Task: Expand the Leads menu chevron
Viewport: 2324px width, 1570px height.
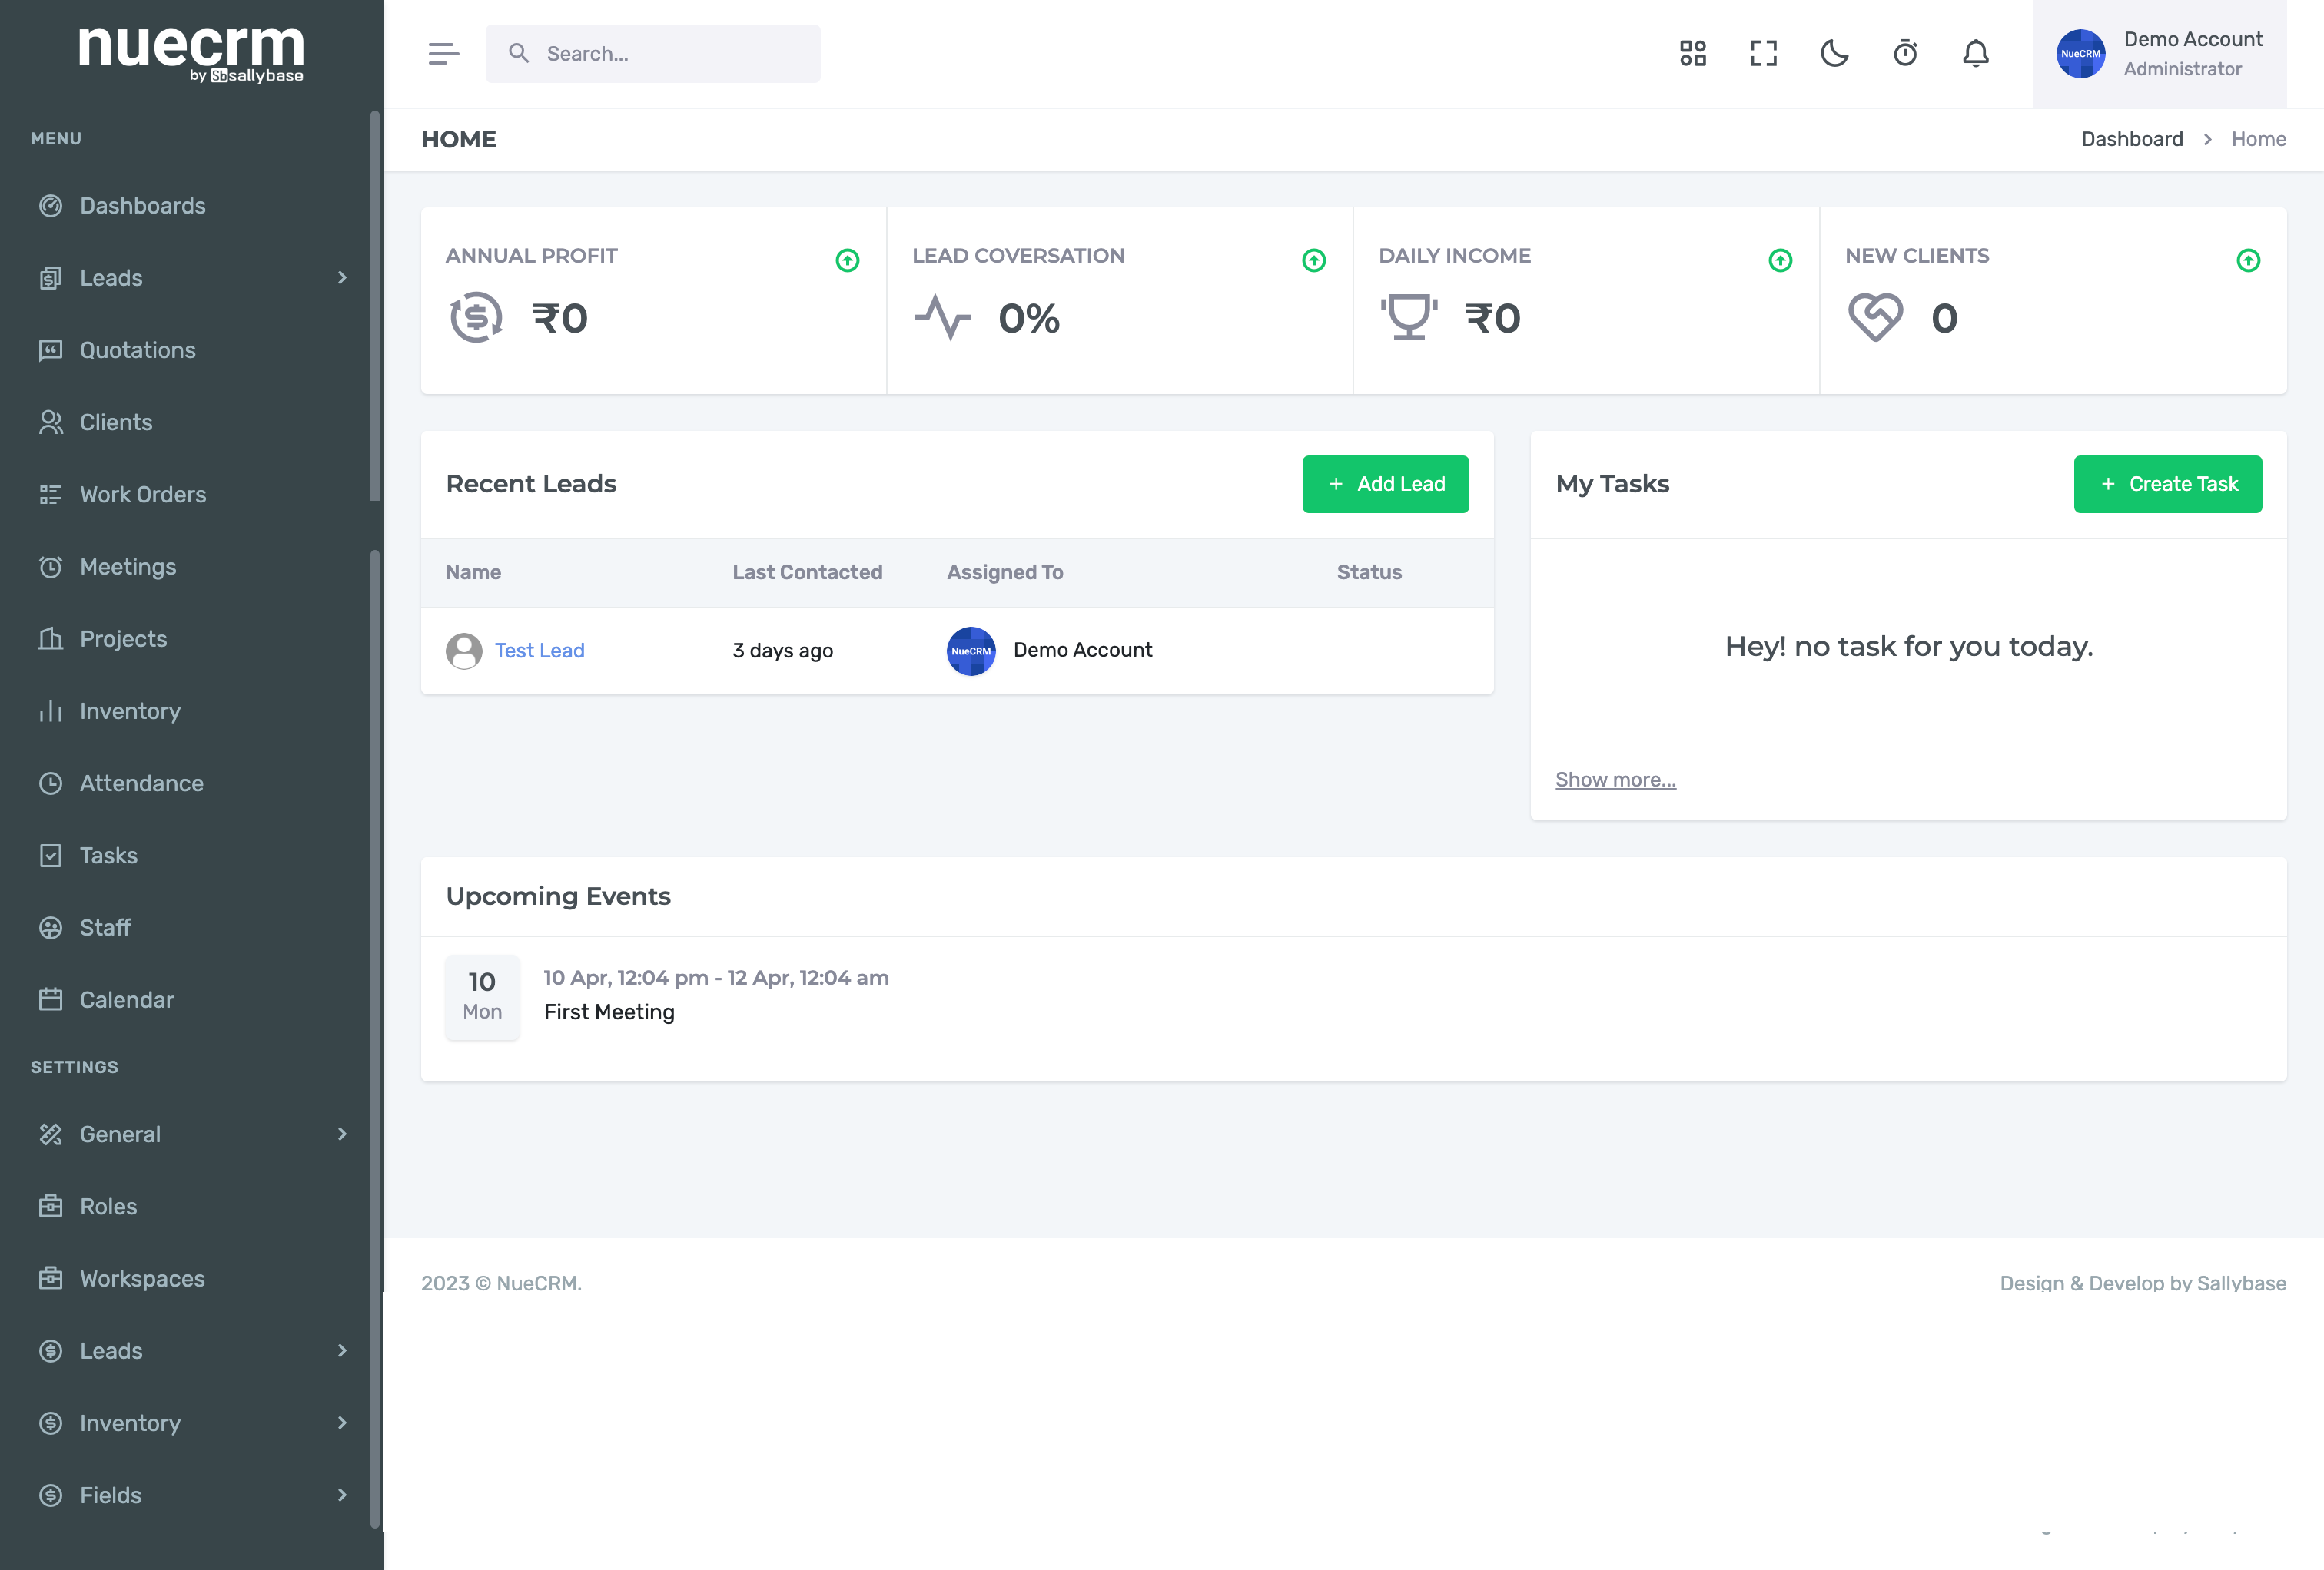Action: pyautogui.click(x=342, y=278)
